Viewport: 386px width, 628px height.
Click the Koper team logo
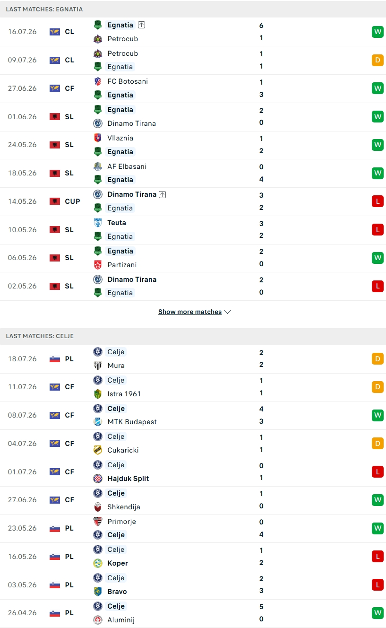(x=98, y=563)
